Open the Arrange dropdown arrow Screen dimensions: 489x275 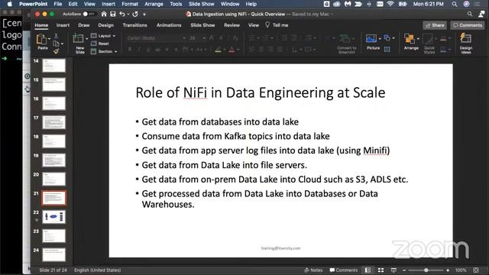(x=418, y=39)
